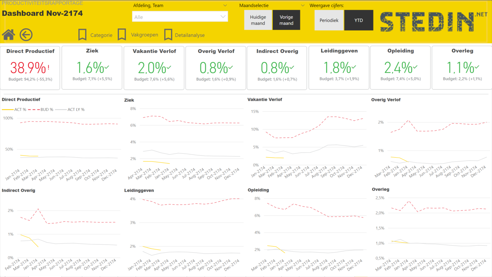This screenshot has height=277, width=492.
Task: Click Budget: 2,2% (+1,1%) text
Action: tap(462, 79)
